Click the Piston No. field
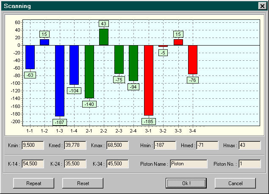Viewport: 269px width, 194px height. point(250,164)
